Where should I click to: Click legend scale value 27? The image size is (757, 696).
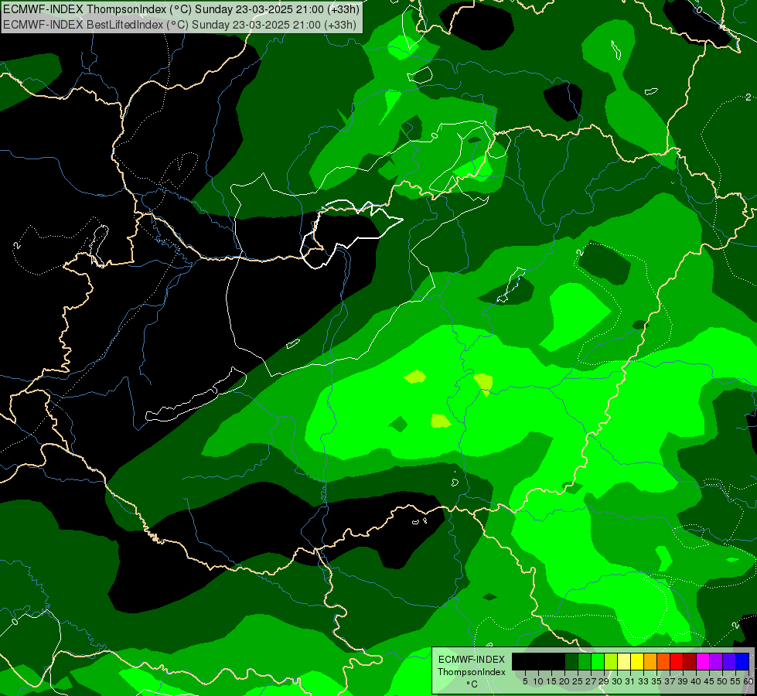click(591, 681)
